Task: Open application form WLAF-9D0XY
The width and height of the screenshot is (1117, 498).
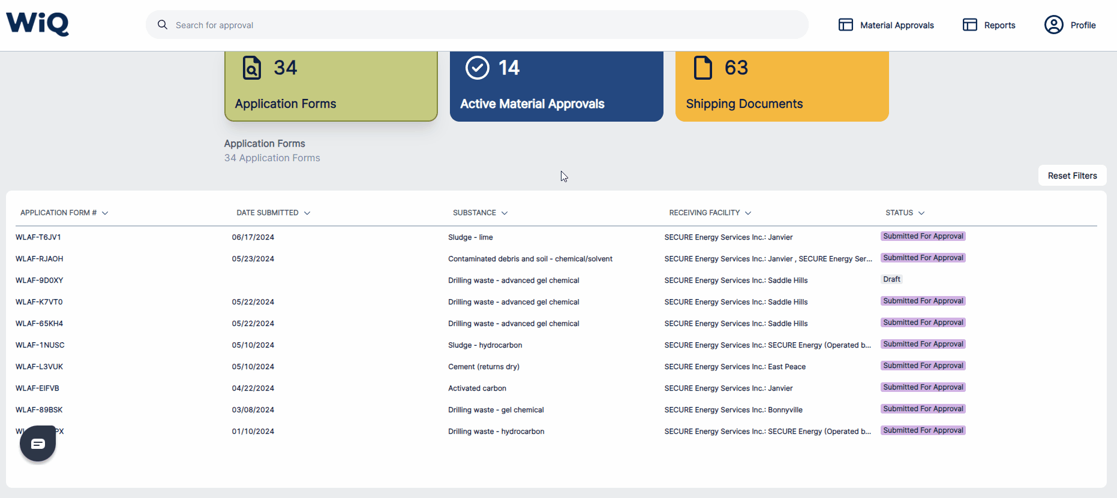Action: coord(40,280)
